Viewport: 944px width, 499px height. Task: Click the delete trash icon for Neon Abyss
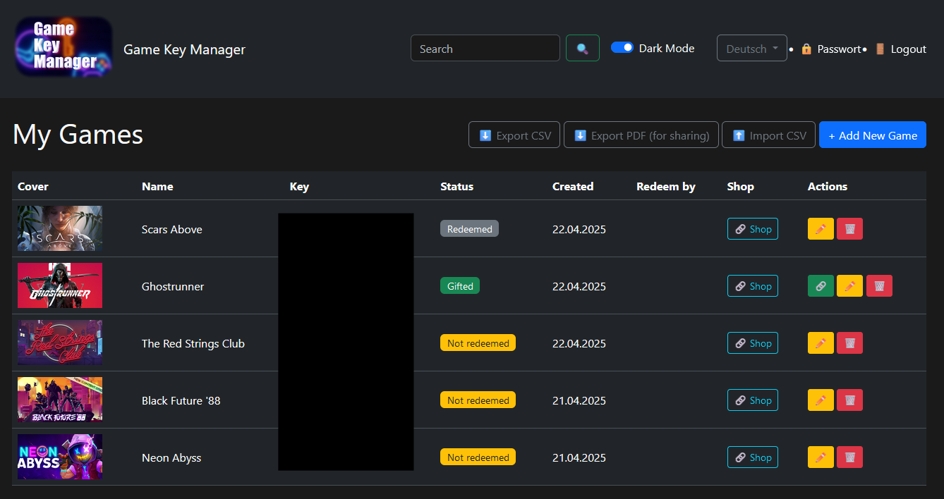pos(849,457)
